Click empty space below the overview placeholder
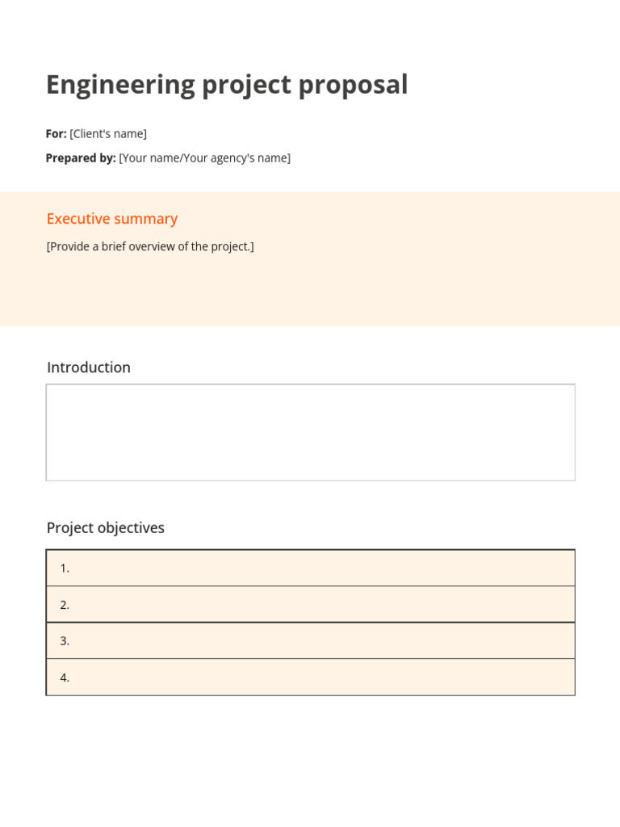 [310, 291]
